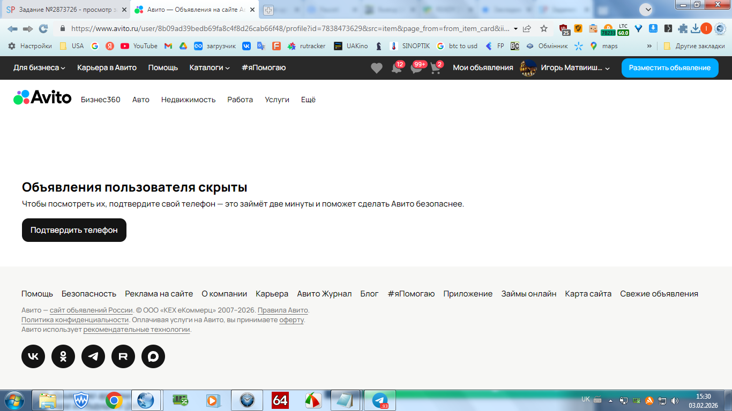Go back with browser back arrow
This screenshot has width=732, height=411.
click(12, 28)
